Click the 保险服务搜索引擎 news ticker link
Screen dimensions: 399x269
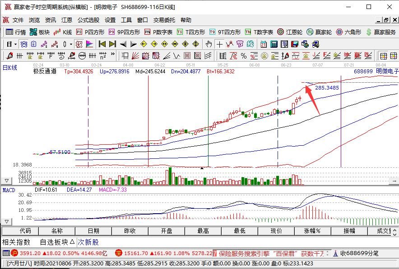click(271, 253)
